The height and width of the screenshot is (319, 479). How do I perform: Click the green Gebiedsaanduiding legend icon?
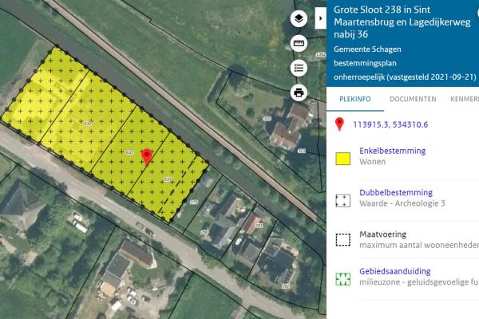343,278
